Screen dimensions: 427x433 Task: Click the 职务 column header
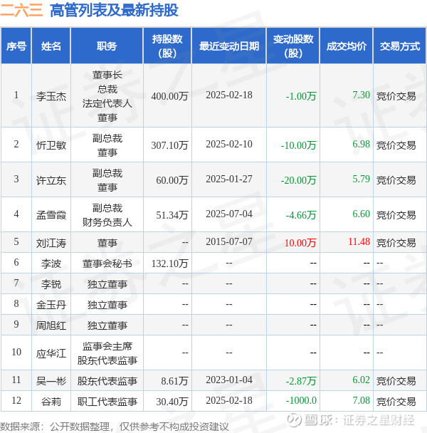coord(107,46)
